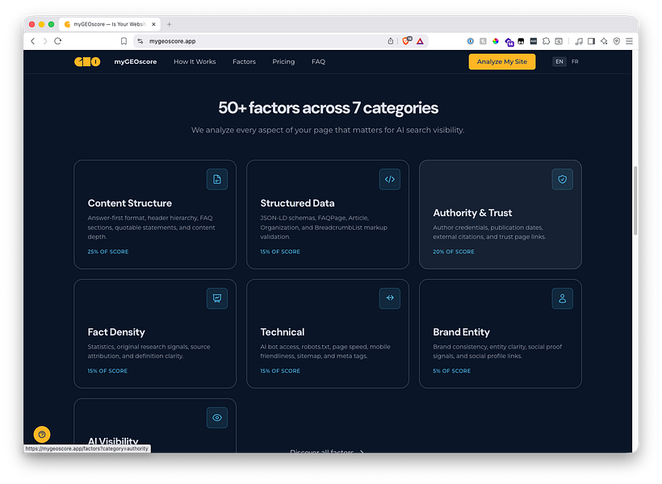The image size is (662, 484).
Task: Click the dark dotted extension icon
Action: click(534, 41)
